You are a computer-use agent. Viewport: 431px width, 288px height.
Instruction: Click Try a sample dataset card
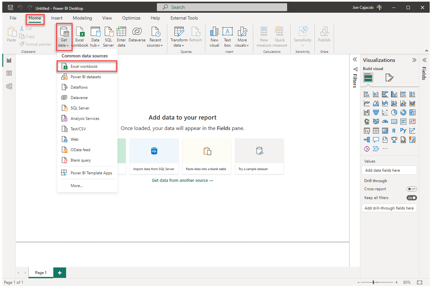pyautogui.click(x=259, y=156)
